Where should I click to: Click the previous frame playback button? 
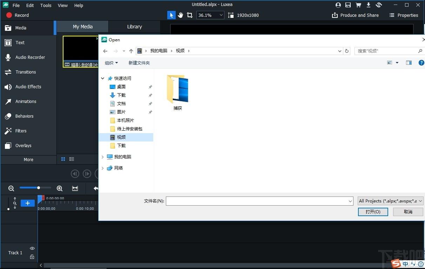click(x=75, y=174)
